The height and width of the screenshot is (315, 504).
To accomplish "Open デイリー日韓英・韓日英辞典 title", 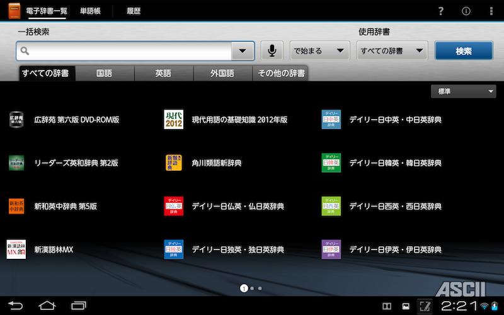I will [x=396, y=163].
